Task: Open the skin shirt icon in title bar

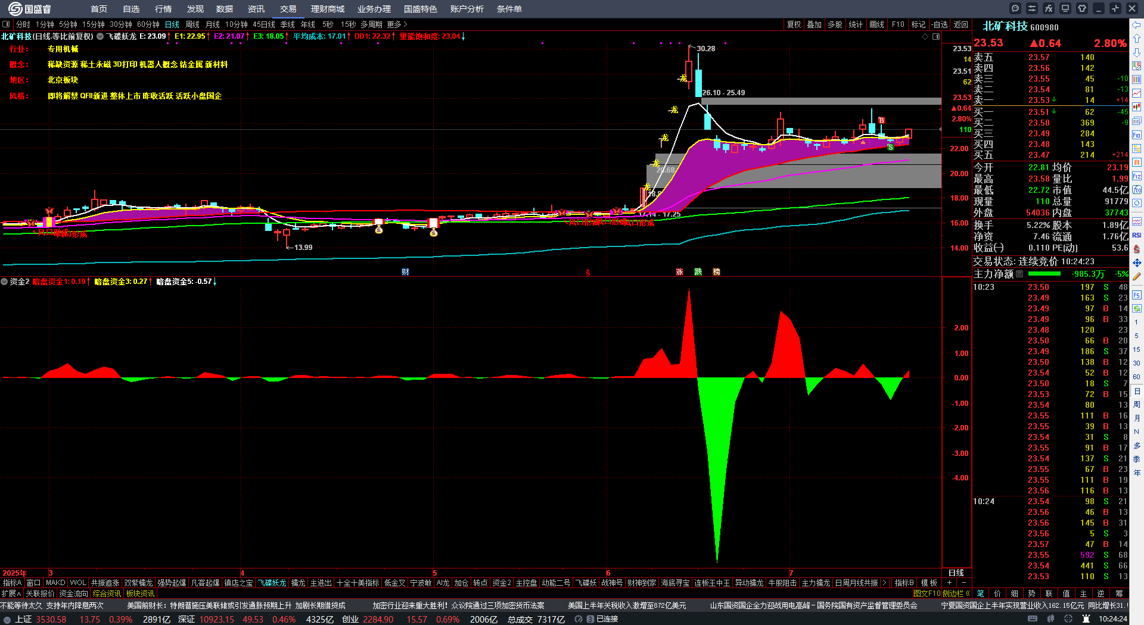Action: click(x=1082, y=8)
